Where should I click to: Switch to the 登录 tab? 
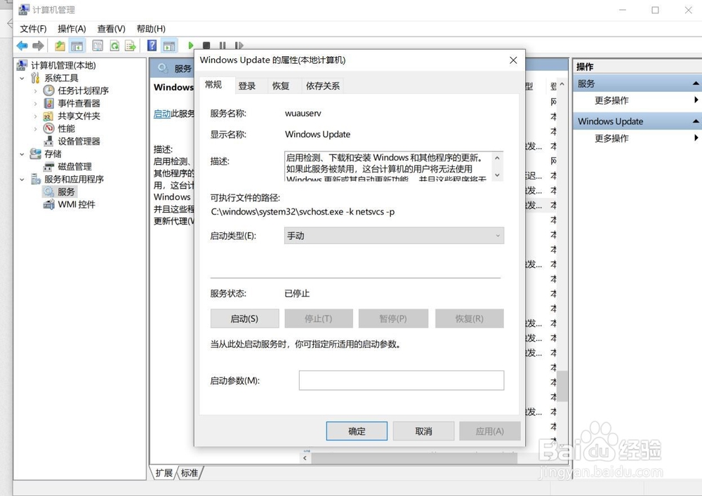[x=246, y=86]
